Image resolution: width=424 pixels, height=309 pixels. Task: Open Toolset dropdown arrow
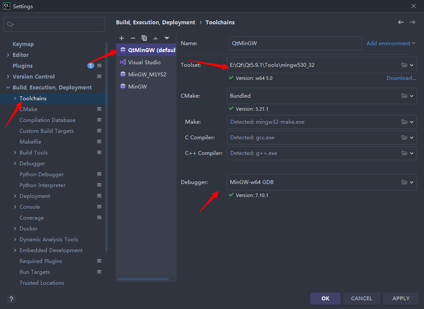pyautogui.click(x=411, y=65)
